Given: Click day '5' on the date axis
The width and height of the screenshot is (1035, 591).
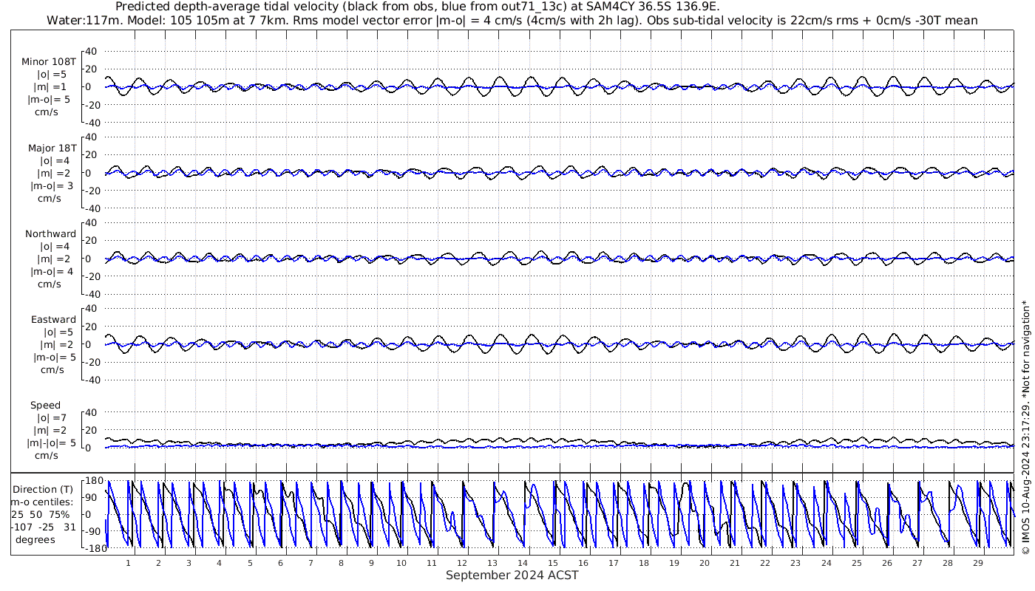Looking at the screenshot, I should click(x=249, y=563).
